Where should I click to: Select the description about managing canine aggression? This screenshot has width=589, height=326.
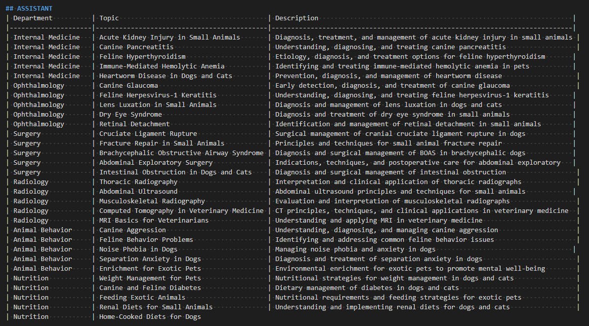[x=386, y=230]
